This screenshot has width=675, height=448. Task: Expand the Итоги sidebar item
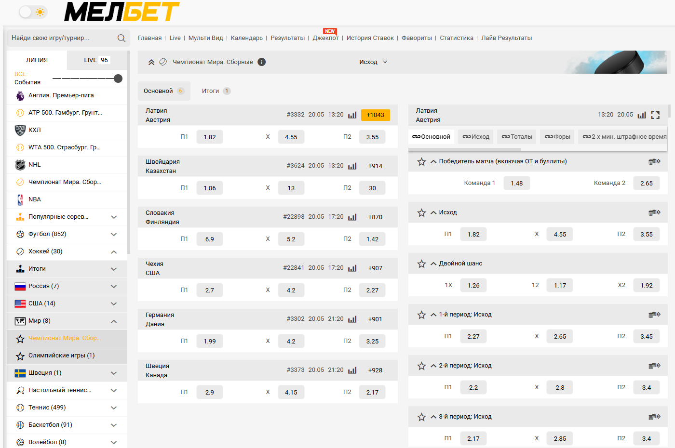point(114,269)
